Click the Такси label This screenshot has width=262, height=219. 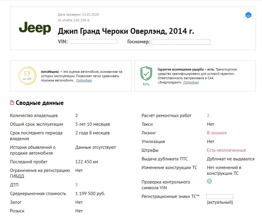click(x=147, y=124)
